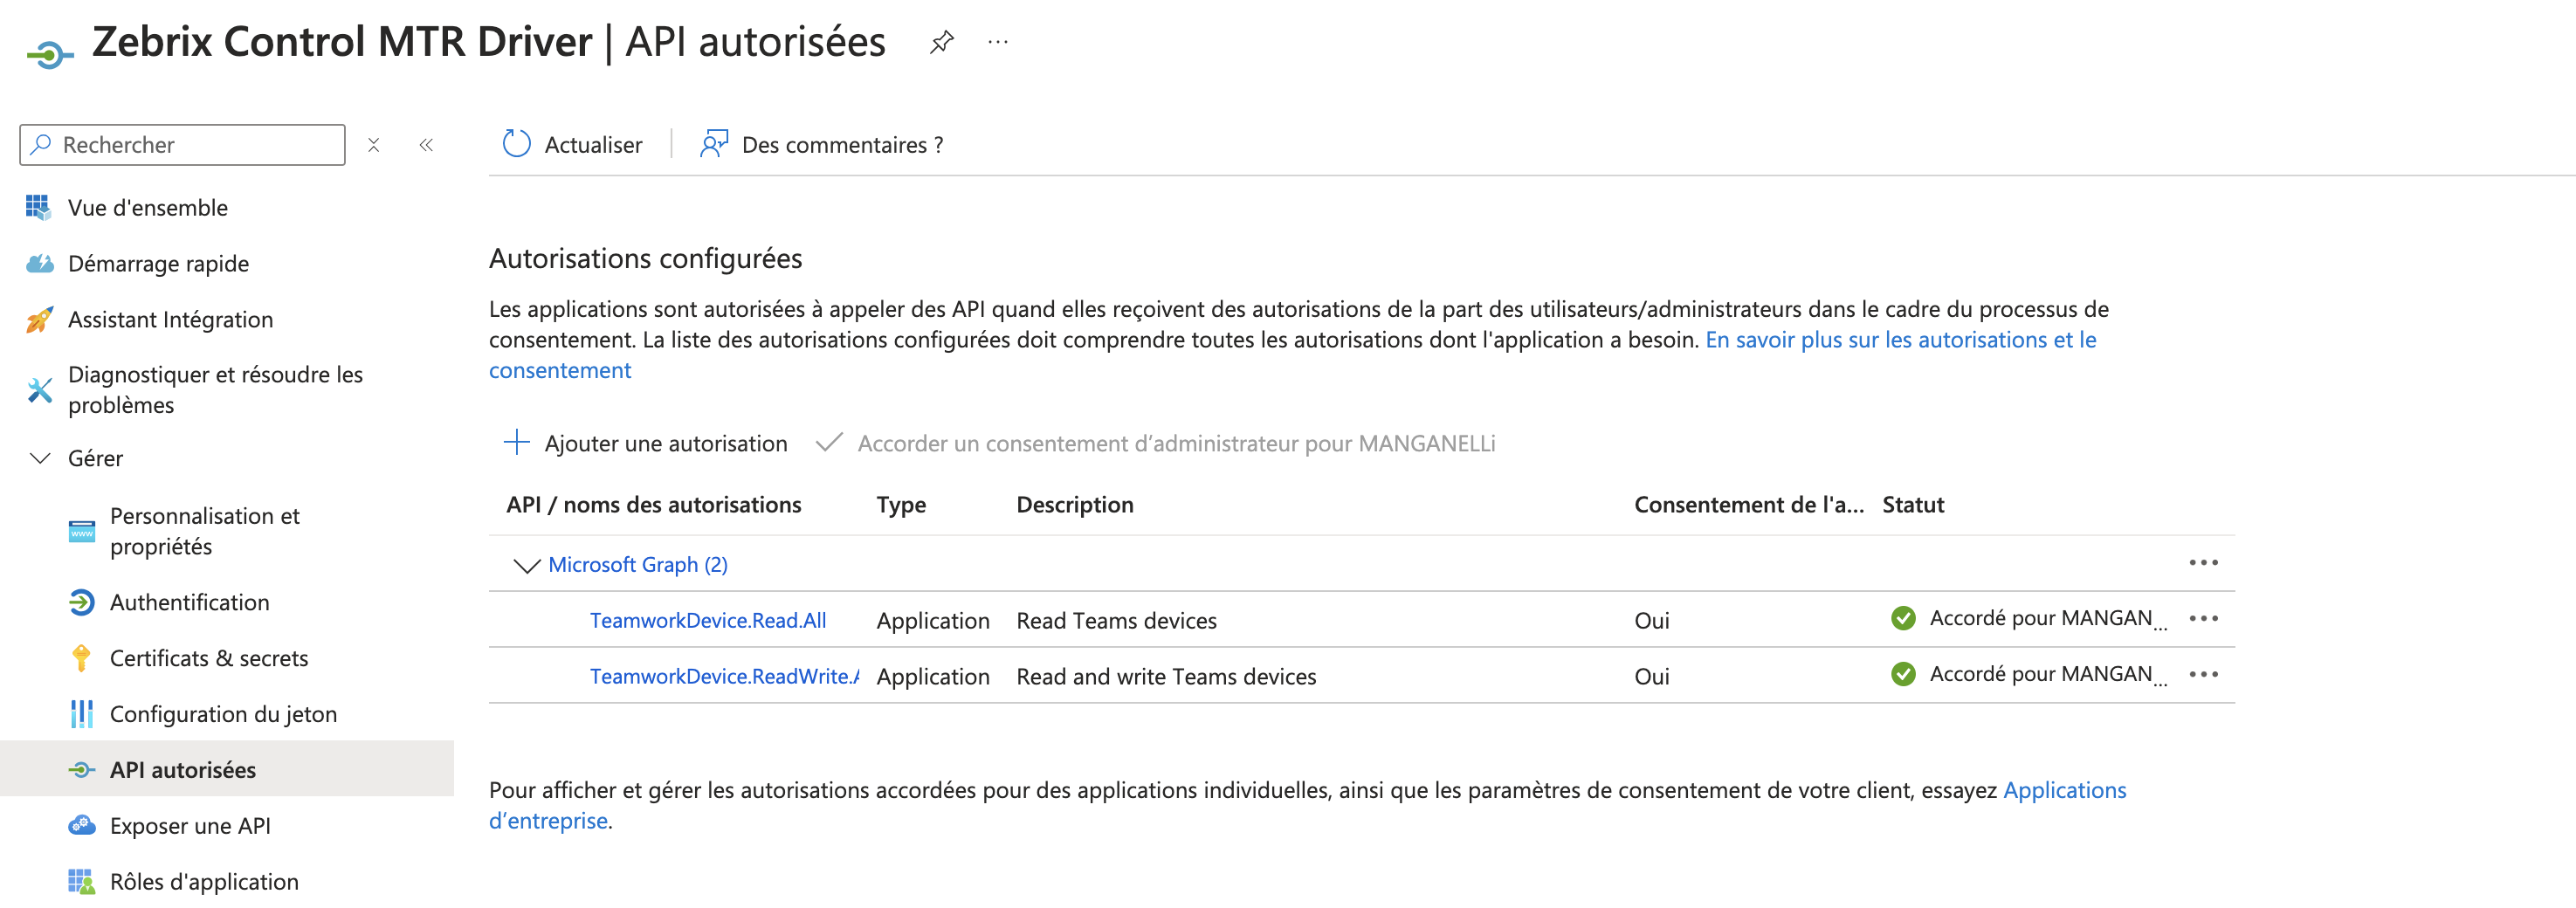Click the Actualiser refresh icon
The width and height of the screenshot is (2576, 908).
coord(516,144)
